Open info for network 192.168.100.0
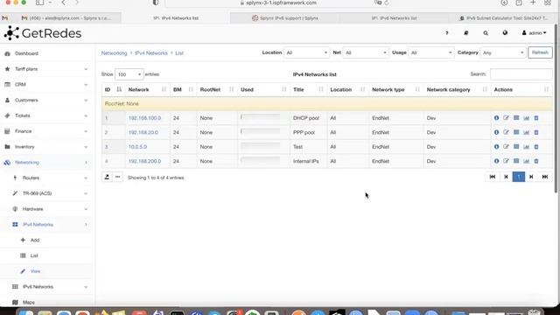This screenshot has height=315, width=560. tap(496, 118)
